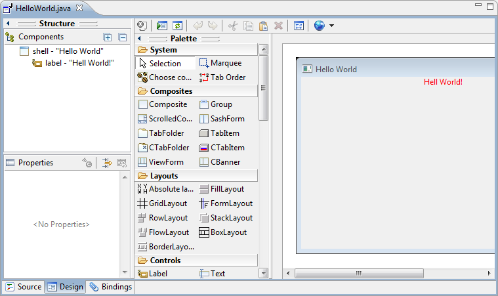Click the globe externalize strings icon
The height and width of the screenshot is (296, 498).
point(319,26)
